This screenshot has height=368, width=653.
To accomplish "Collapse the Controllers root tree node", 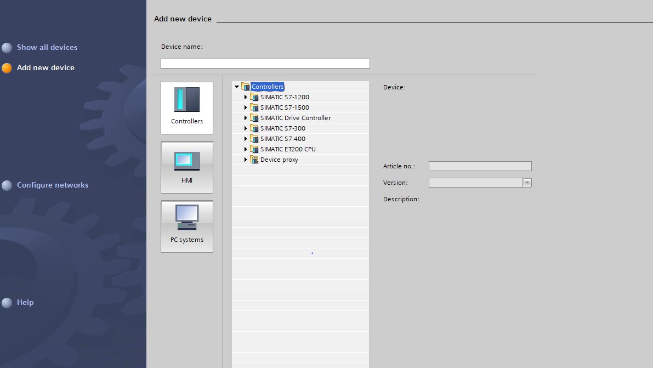I will click(237, 87).
